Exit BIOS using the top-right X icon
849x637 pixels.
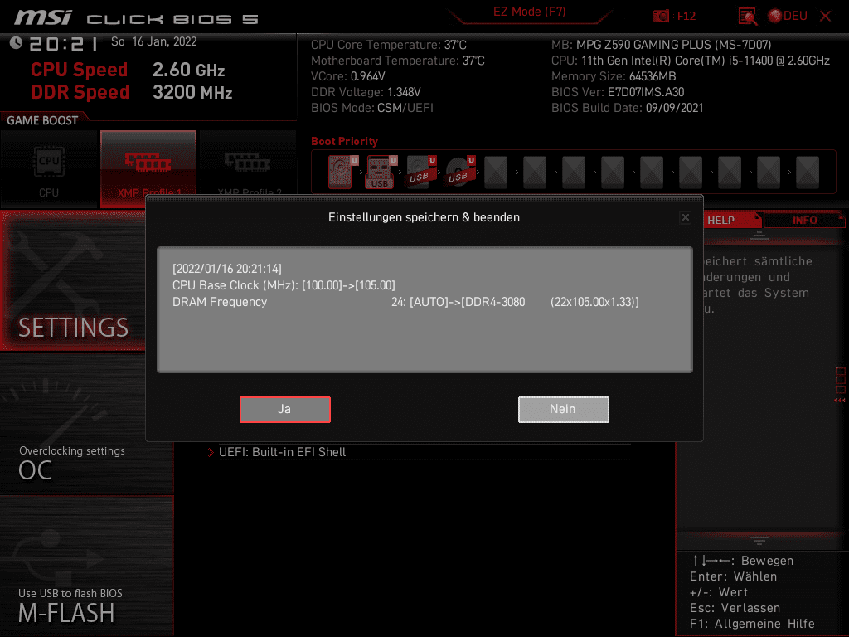pos(825,17)
